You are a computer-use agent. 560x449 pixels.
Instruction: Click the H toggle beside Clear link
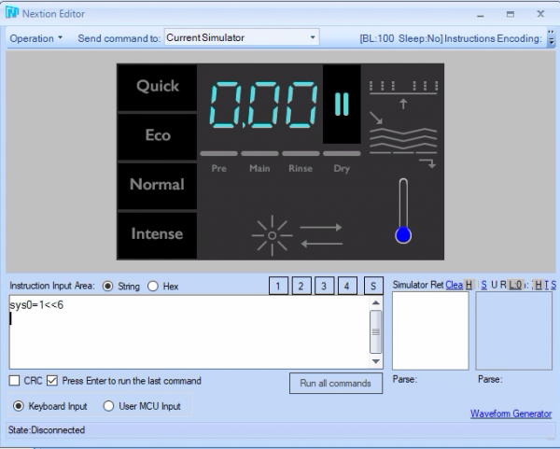tap(469, 285)
